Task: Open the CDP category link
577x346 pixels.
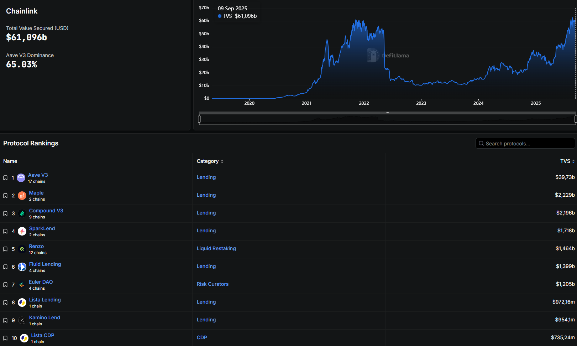Action: pos(202,337)
